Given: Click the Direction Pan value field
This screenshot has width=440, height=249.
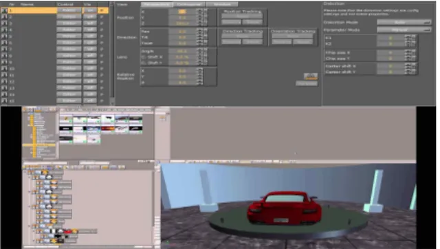Looking at the screenshot, I should (x=182, y=32).
